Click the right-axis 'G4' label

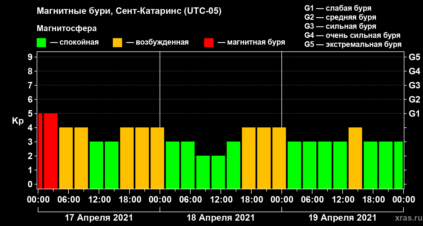click(x=414, y=71)
